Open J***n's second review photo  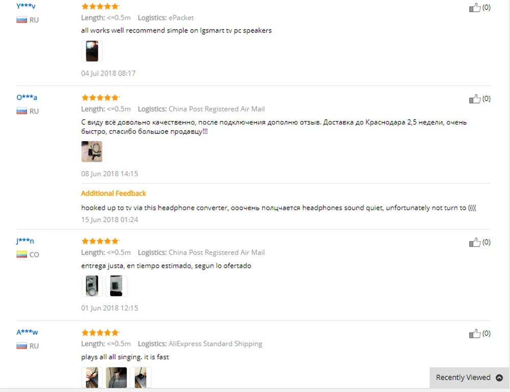point(116,286)
